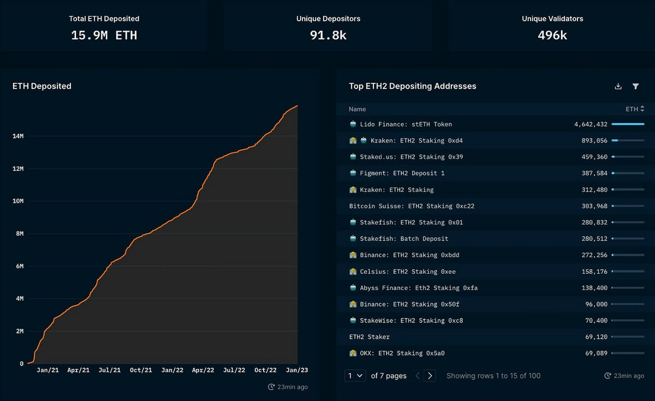This screenshot has height=401, width=655.
Task: Click the 893,056 ETH value
Action: click(x=594, y=140)
